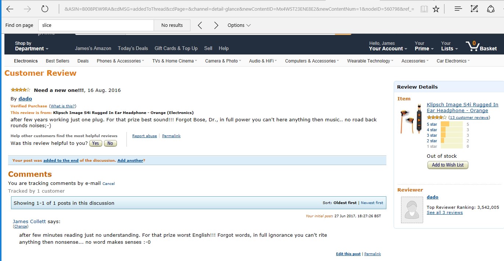Expand the Audio & HiFi category menu
Image resolution: width=504 pixels, height=261 pixels.
click(x=262, y=61)
